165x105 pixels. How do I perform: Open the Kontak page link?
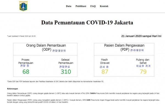pos(104,6)
